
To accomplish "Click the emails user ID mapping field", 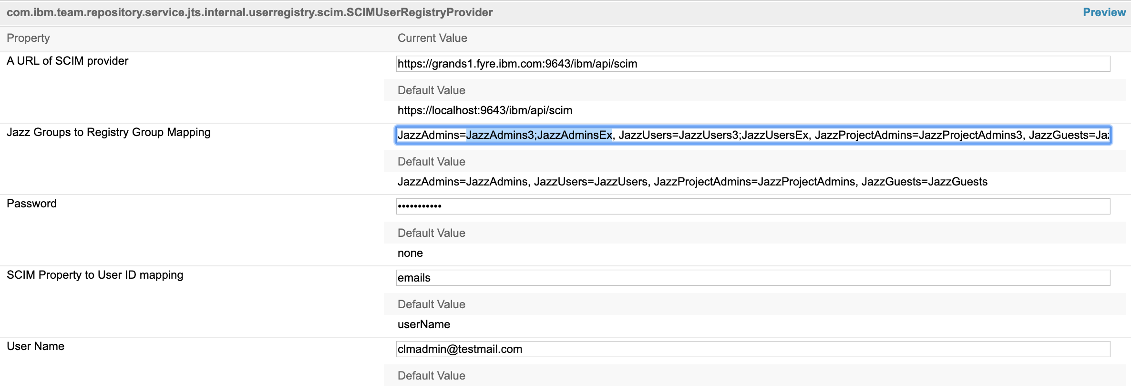I will pos(753,278).
